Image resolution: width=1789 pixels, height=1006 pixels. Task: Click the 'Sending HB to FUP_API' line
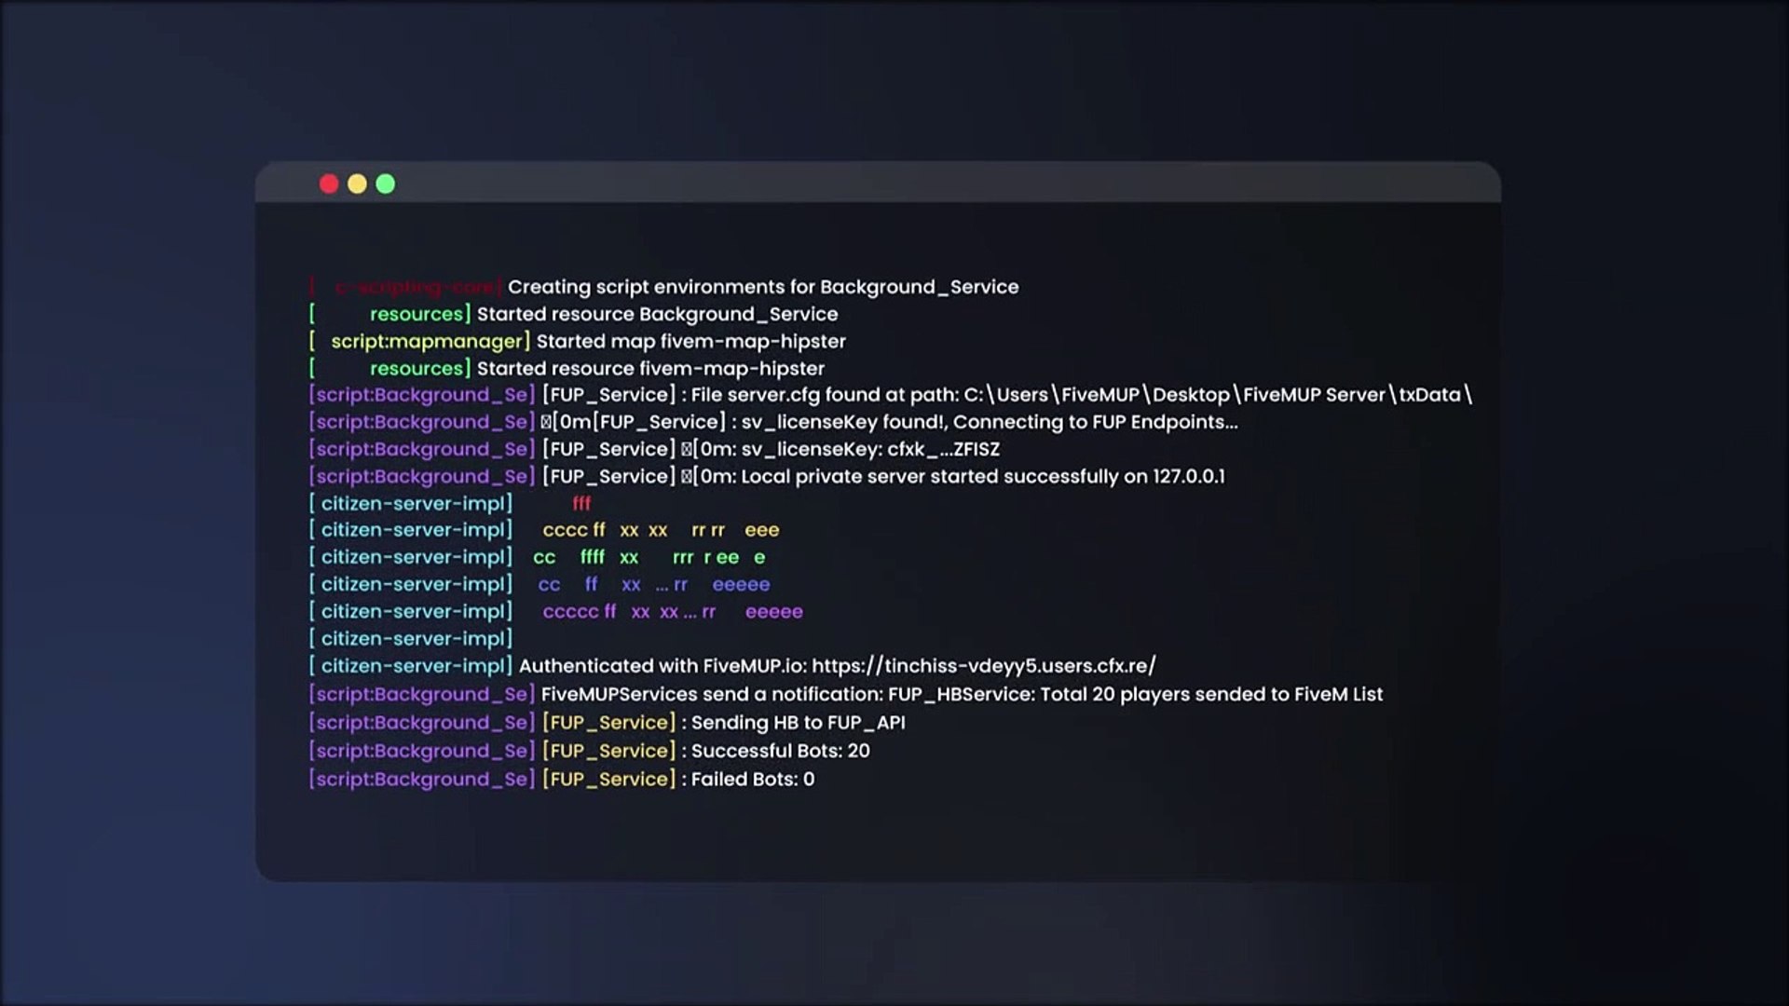click(x=798, y=723)
